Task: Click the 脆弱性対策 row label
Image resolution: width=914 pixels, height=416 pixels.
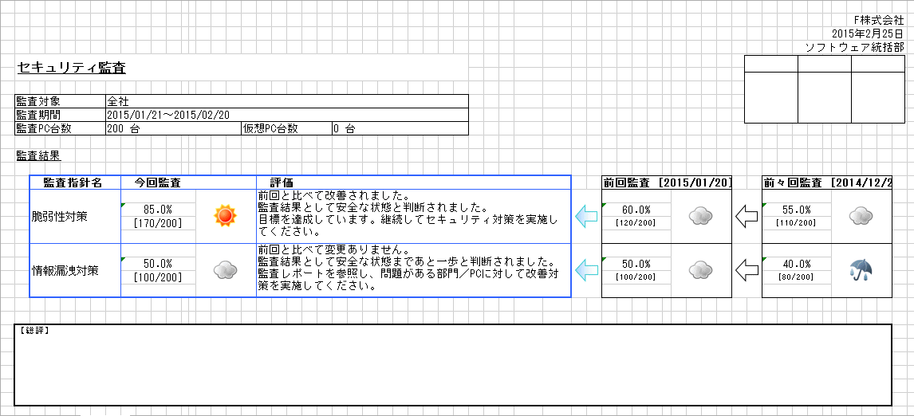Action: [65, 216]
